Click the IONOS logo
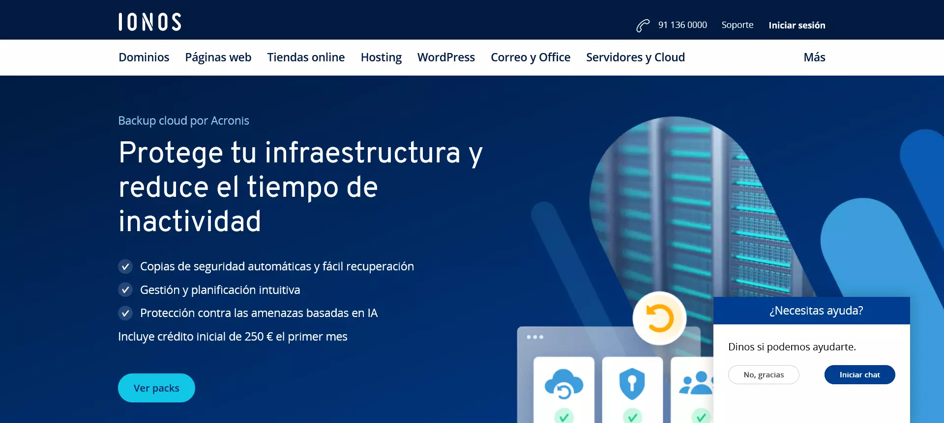This screenshot has height=423, width=944. [x=150, y=22]
